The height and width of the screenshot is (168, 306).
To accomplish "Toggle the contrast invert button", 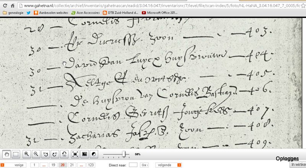I will click(x=94, y=154).
